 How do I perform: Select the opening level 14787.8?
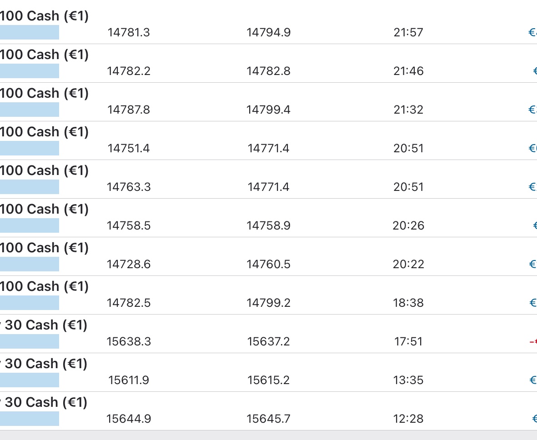129,110
